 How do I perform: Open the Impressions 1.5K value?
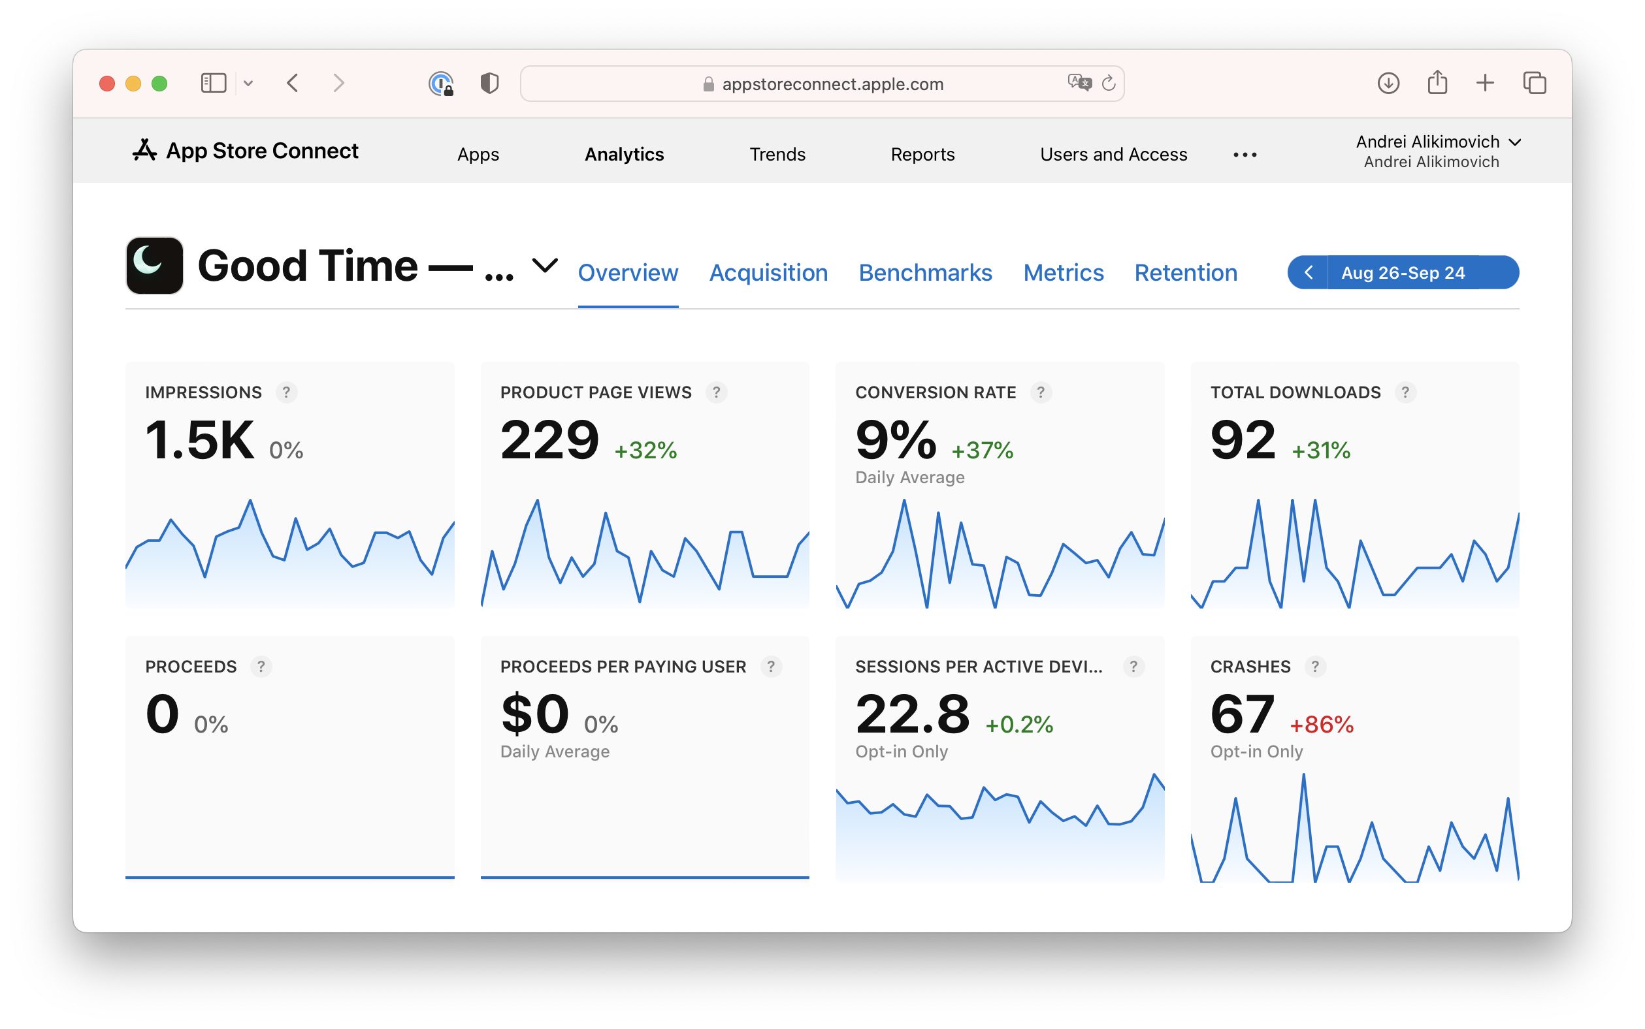tap(199, 440)
